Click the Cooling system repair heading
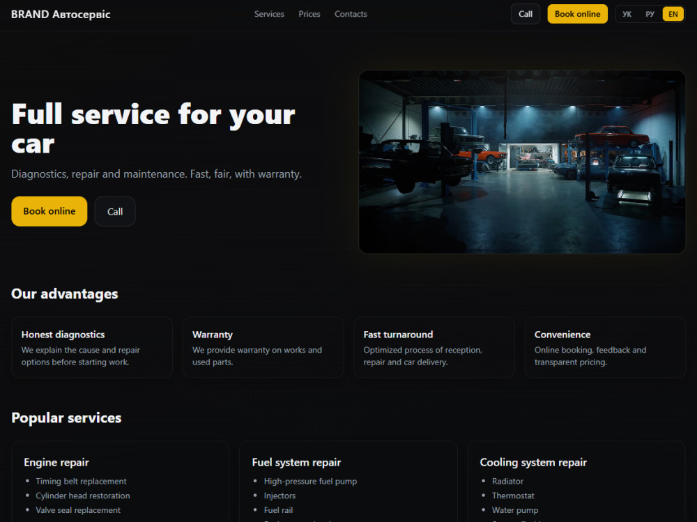Image resolution: width=697 pixels, height=522 pixels. [x=533, y=463]
